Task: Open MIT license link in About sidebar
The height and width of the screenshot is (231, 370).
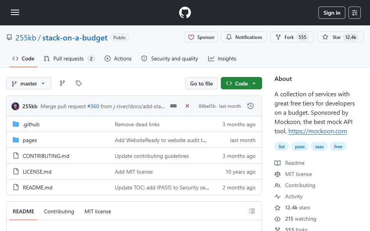Action: pos(293,174)
